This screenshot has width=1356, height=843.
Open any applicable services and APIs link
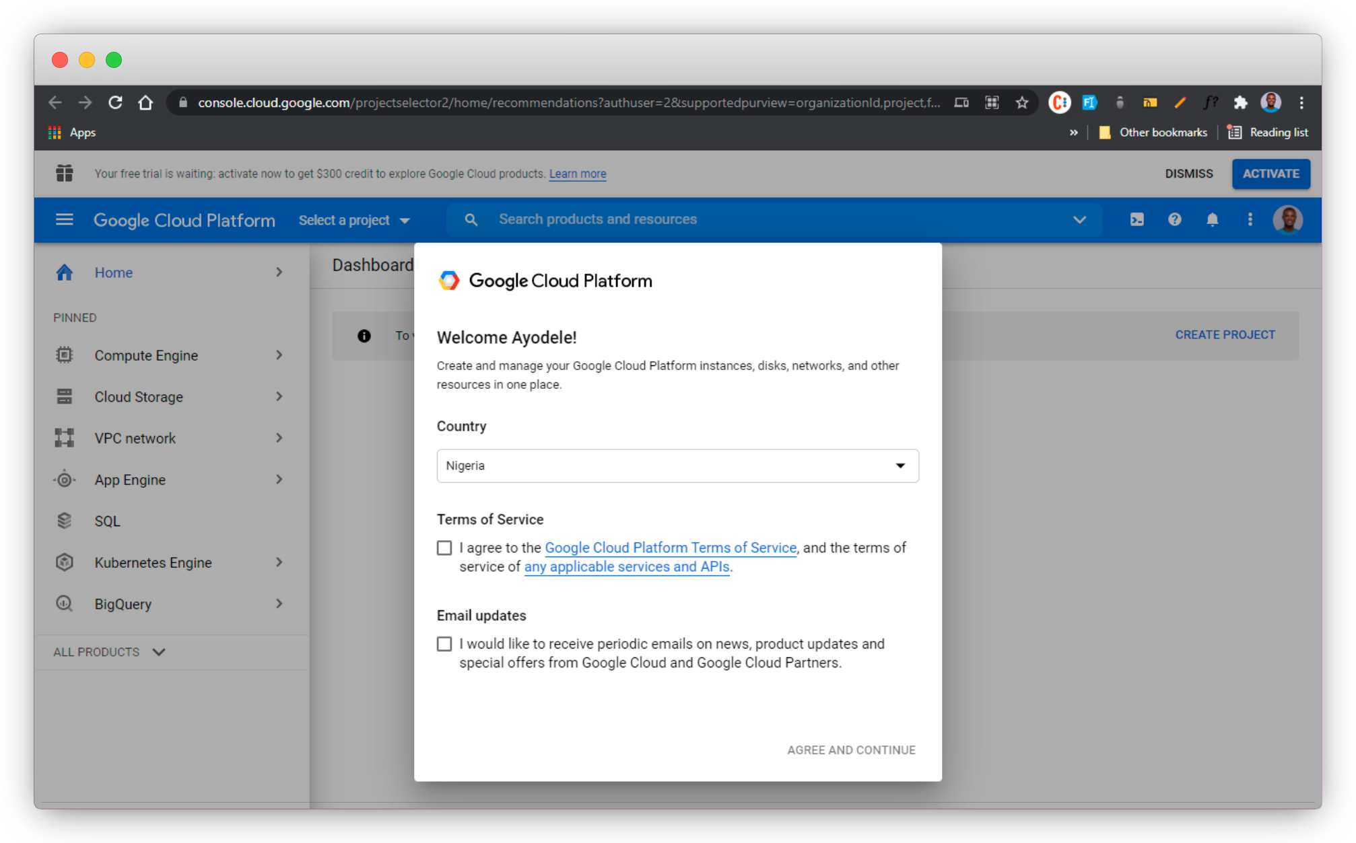627,566
